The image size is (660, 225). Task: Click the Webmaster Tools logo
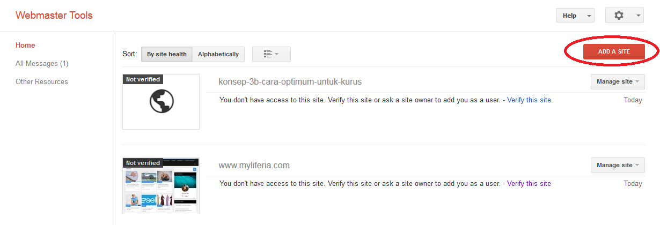(x=54, y=15)
